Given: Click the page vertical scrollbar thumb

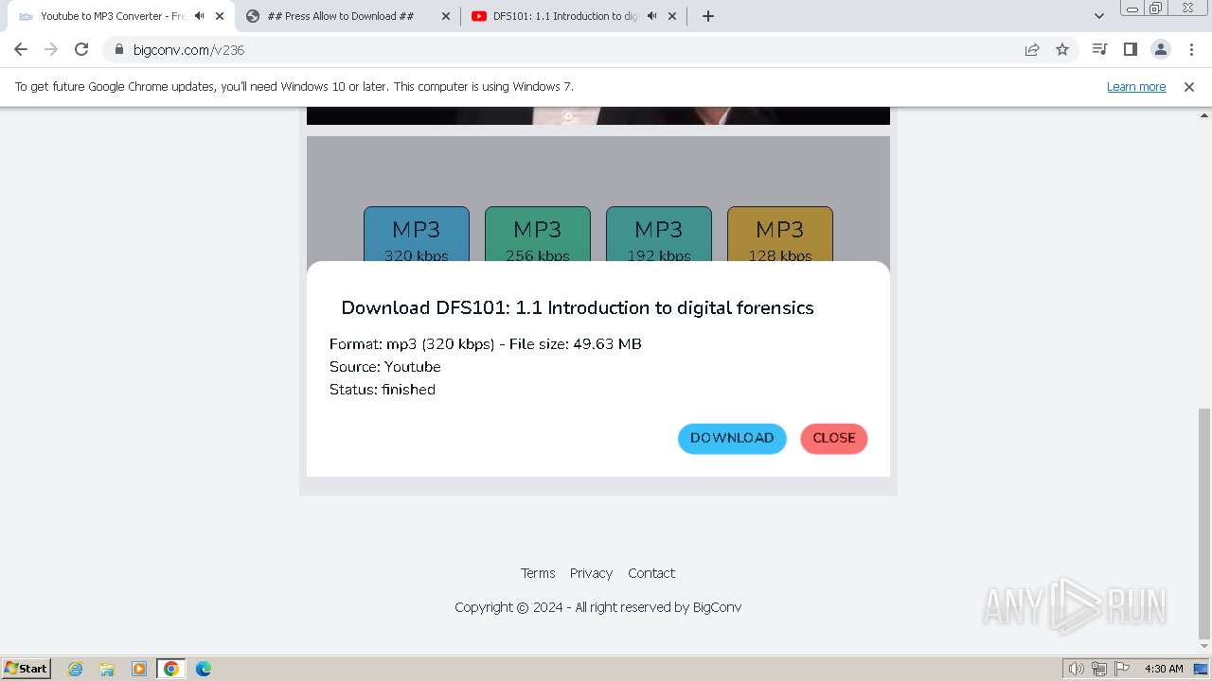Looking at the screenshot, I should pyautogui.click(x=1203, y=523).
